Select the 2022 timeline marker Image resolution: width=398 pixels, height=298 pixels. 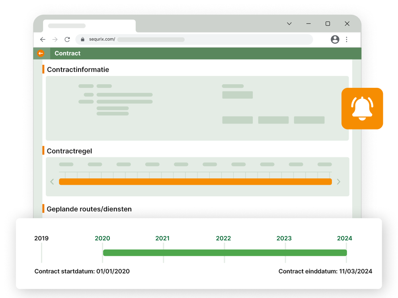223,238
